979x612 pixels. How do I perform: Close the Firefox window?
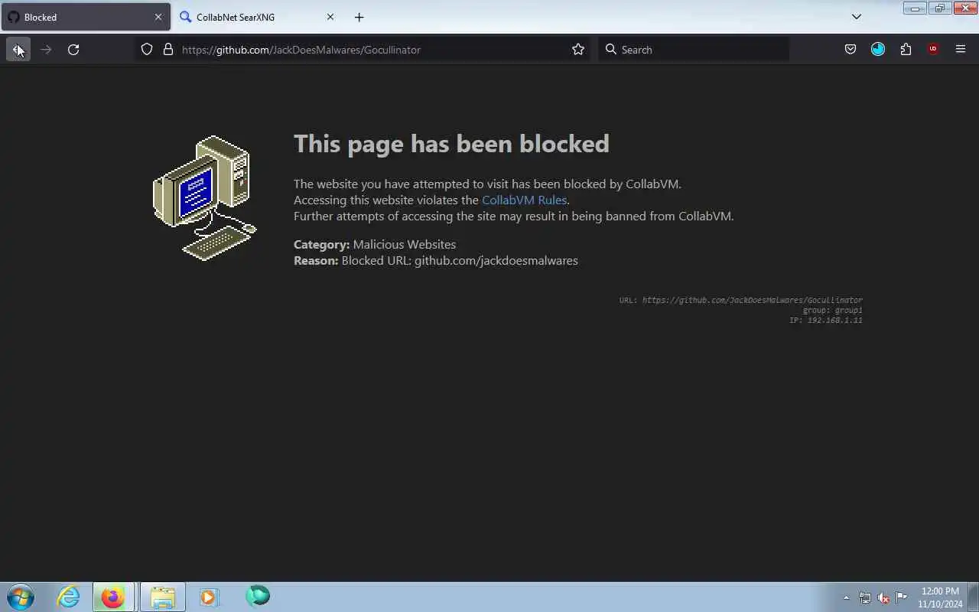(x=965, y=8)
